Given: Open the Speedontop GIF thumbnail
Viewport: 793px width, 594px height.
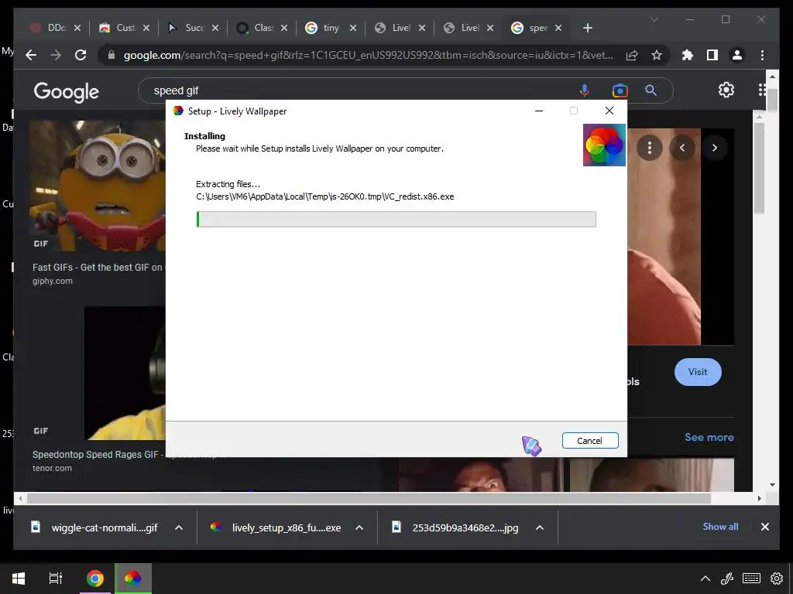Looking at the screenshot, I should [x=125, y=373].
